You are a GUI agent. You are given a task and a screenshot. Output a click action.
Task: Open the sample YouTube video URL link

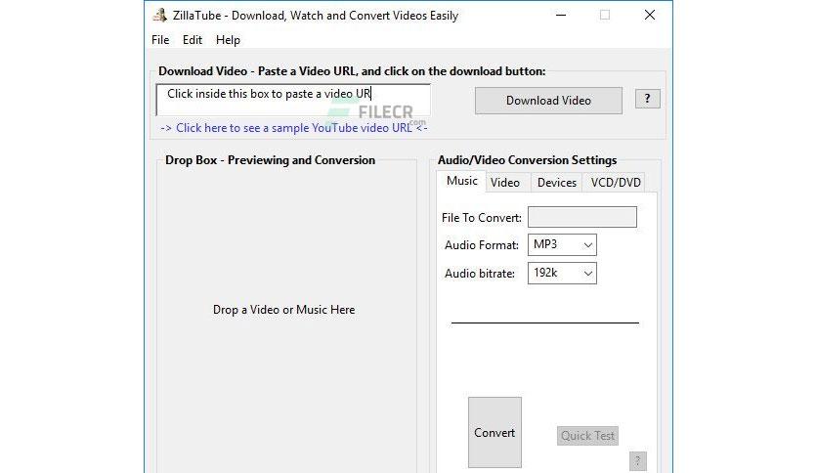tap(294, 128)
